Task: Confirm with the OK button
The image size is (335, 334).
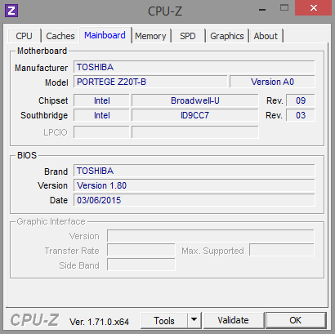Action: 296,320
